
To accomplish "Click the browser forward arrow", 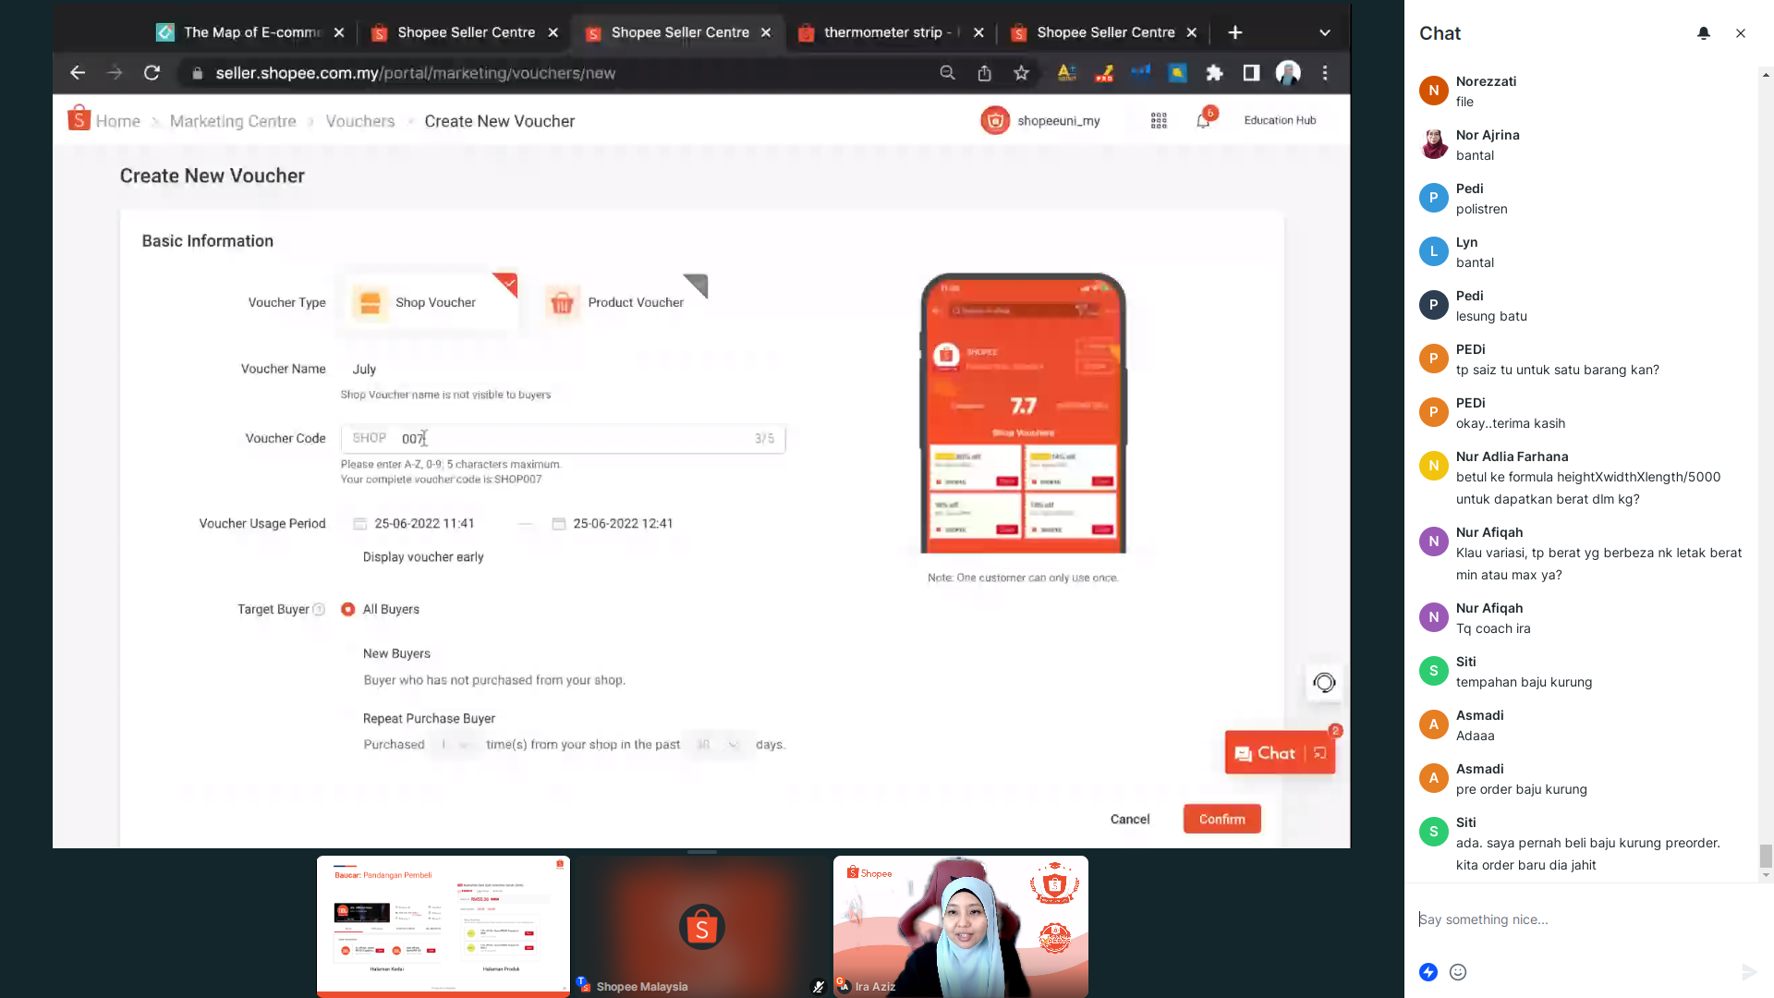I will [115, 73].
